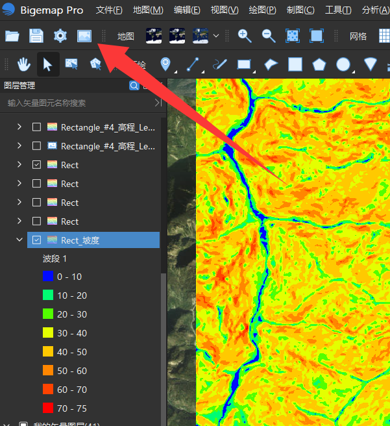Open the 视图(V) menu

[x=225, y=10]
